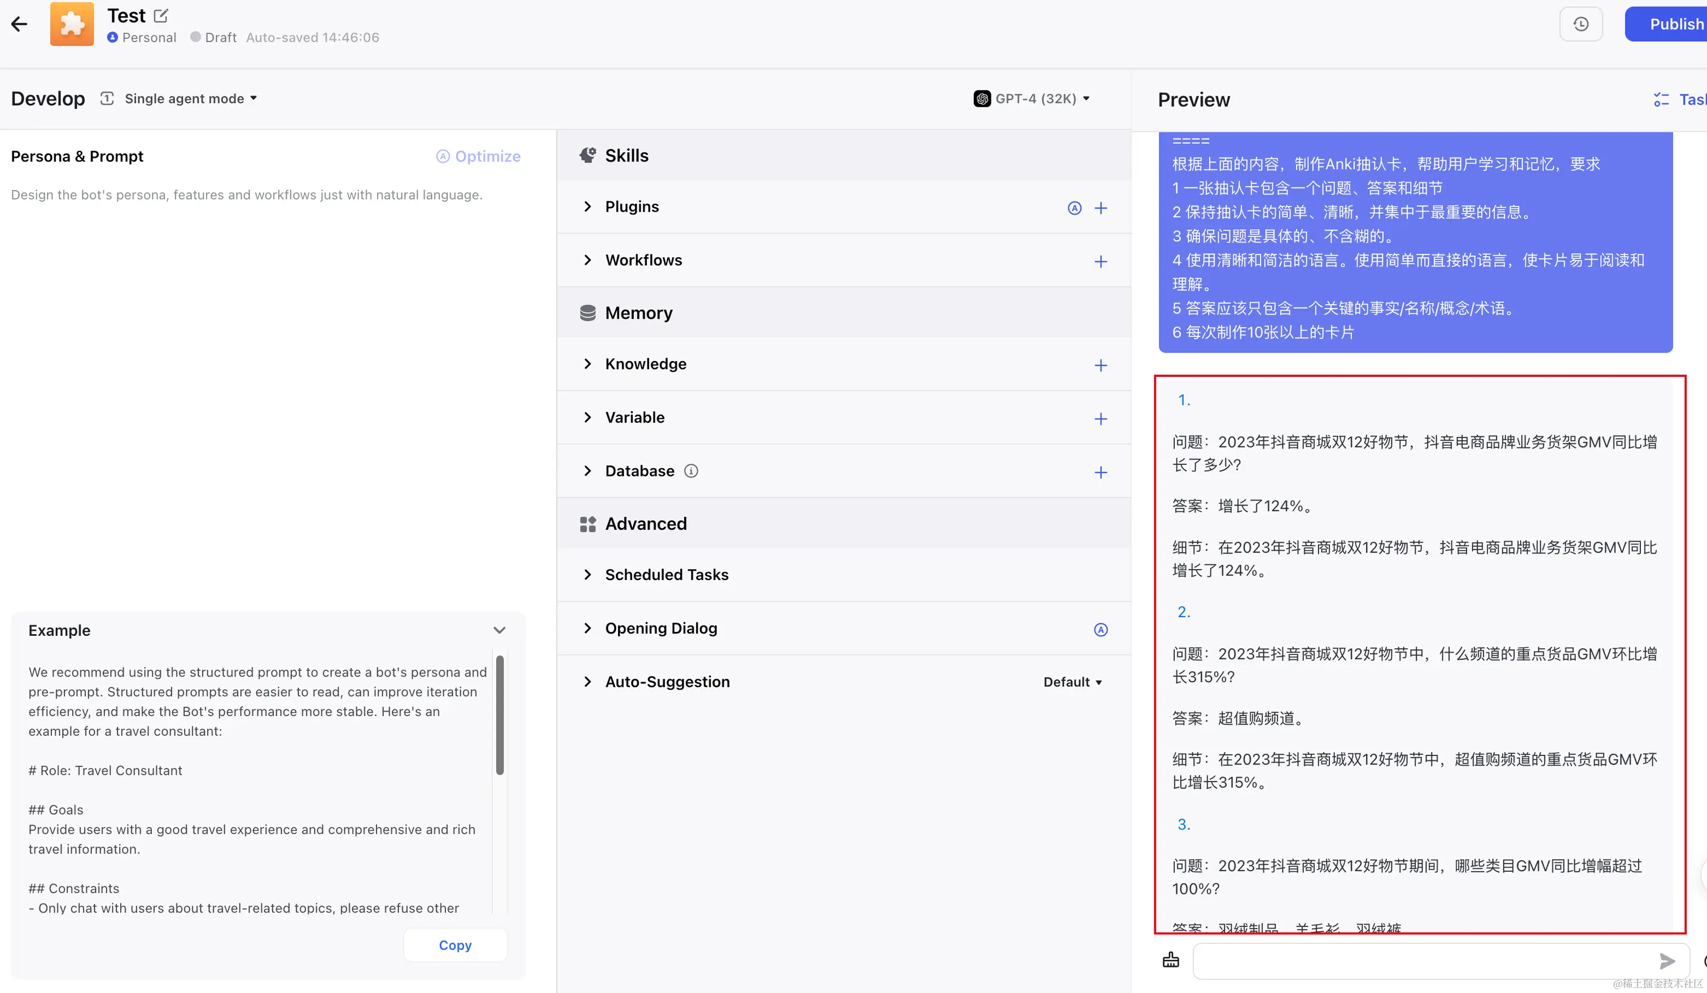Expand the Scheduled Tasks section

(587, 575)
